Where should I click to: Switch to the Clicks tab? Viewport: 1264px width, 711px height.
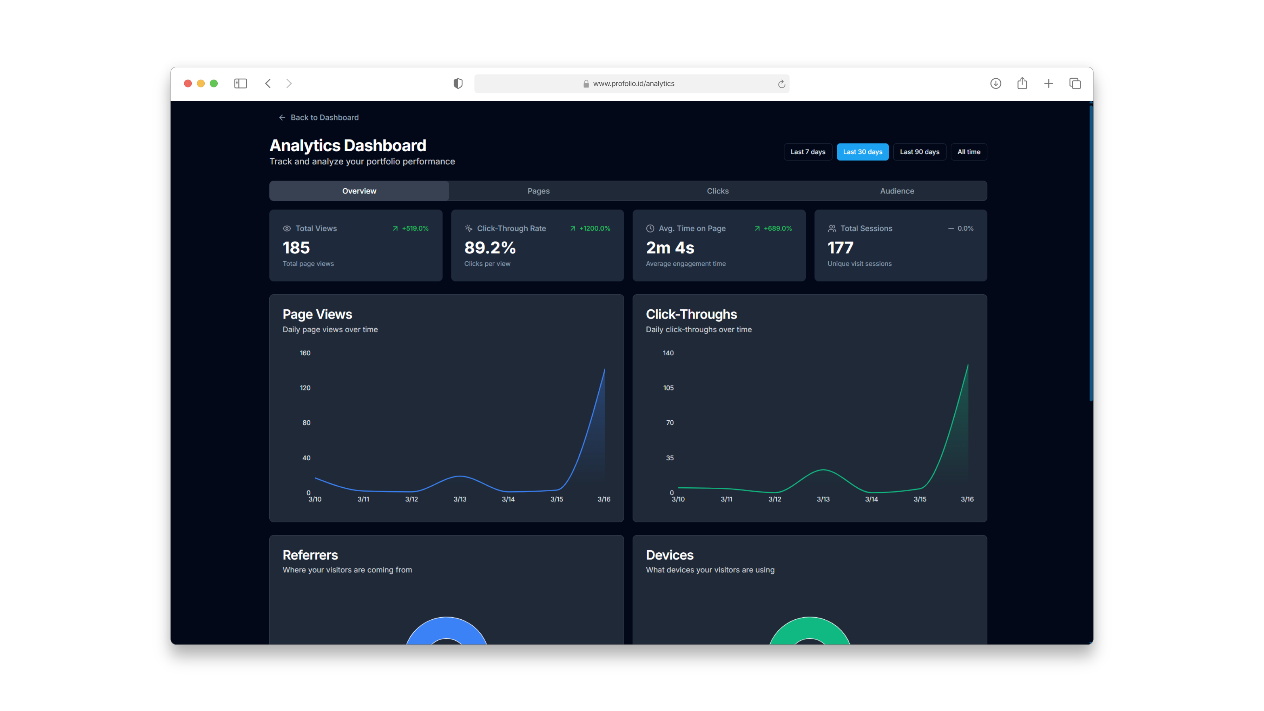tap(717, 191)
